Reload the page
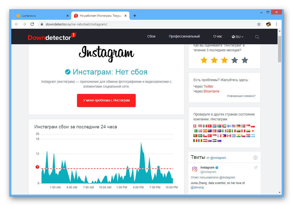This screenshot has height=206, width=293. pos(32,24)
